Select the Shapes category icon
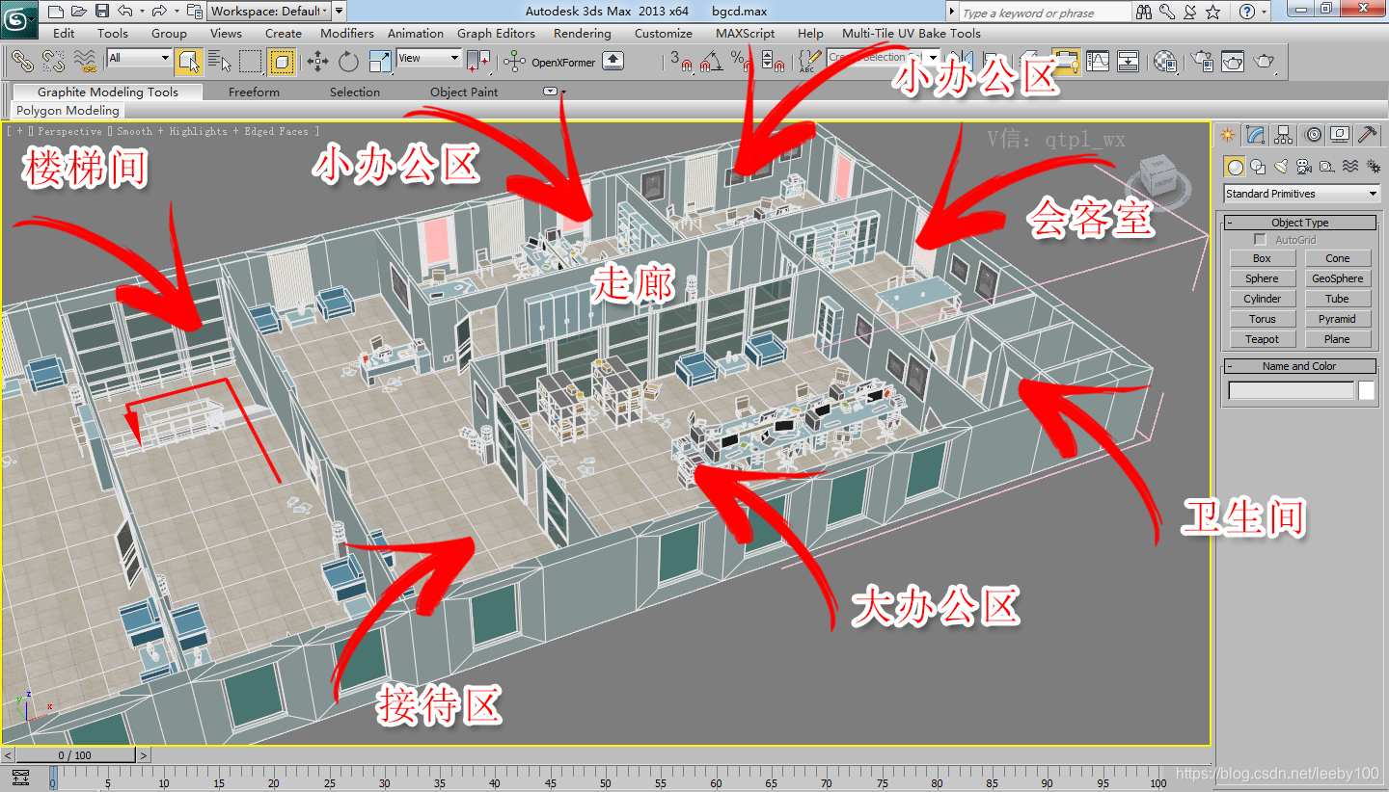Viewport: 1389px width, 792px height. (x=1257, y=166)
